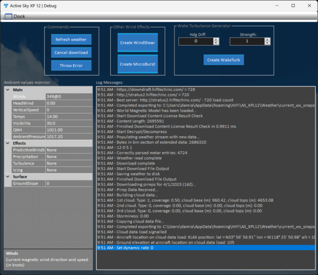Screen dimensions: 318x275
Task: Click Cancel download
Action: (71, 53)
